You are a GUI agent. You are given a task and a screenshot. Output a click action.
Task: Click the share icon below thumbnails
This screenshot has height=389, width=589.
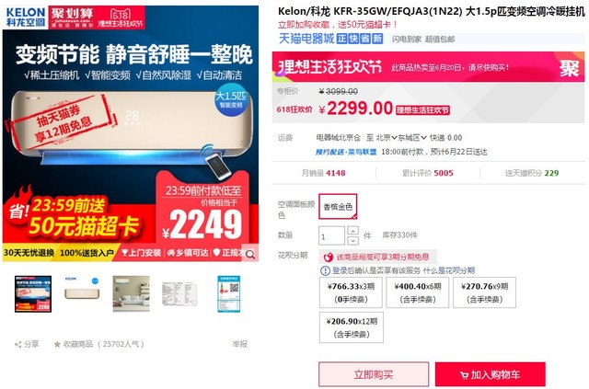pos(17,344)
